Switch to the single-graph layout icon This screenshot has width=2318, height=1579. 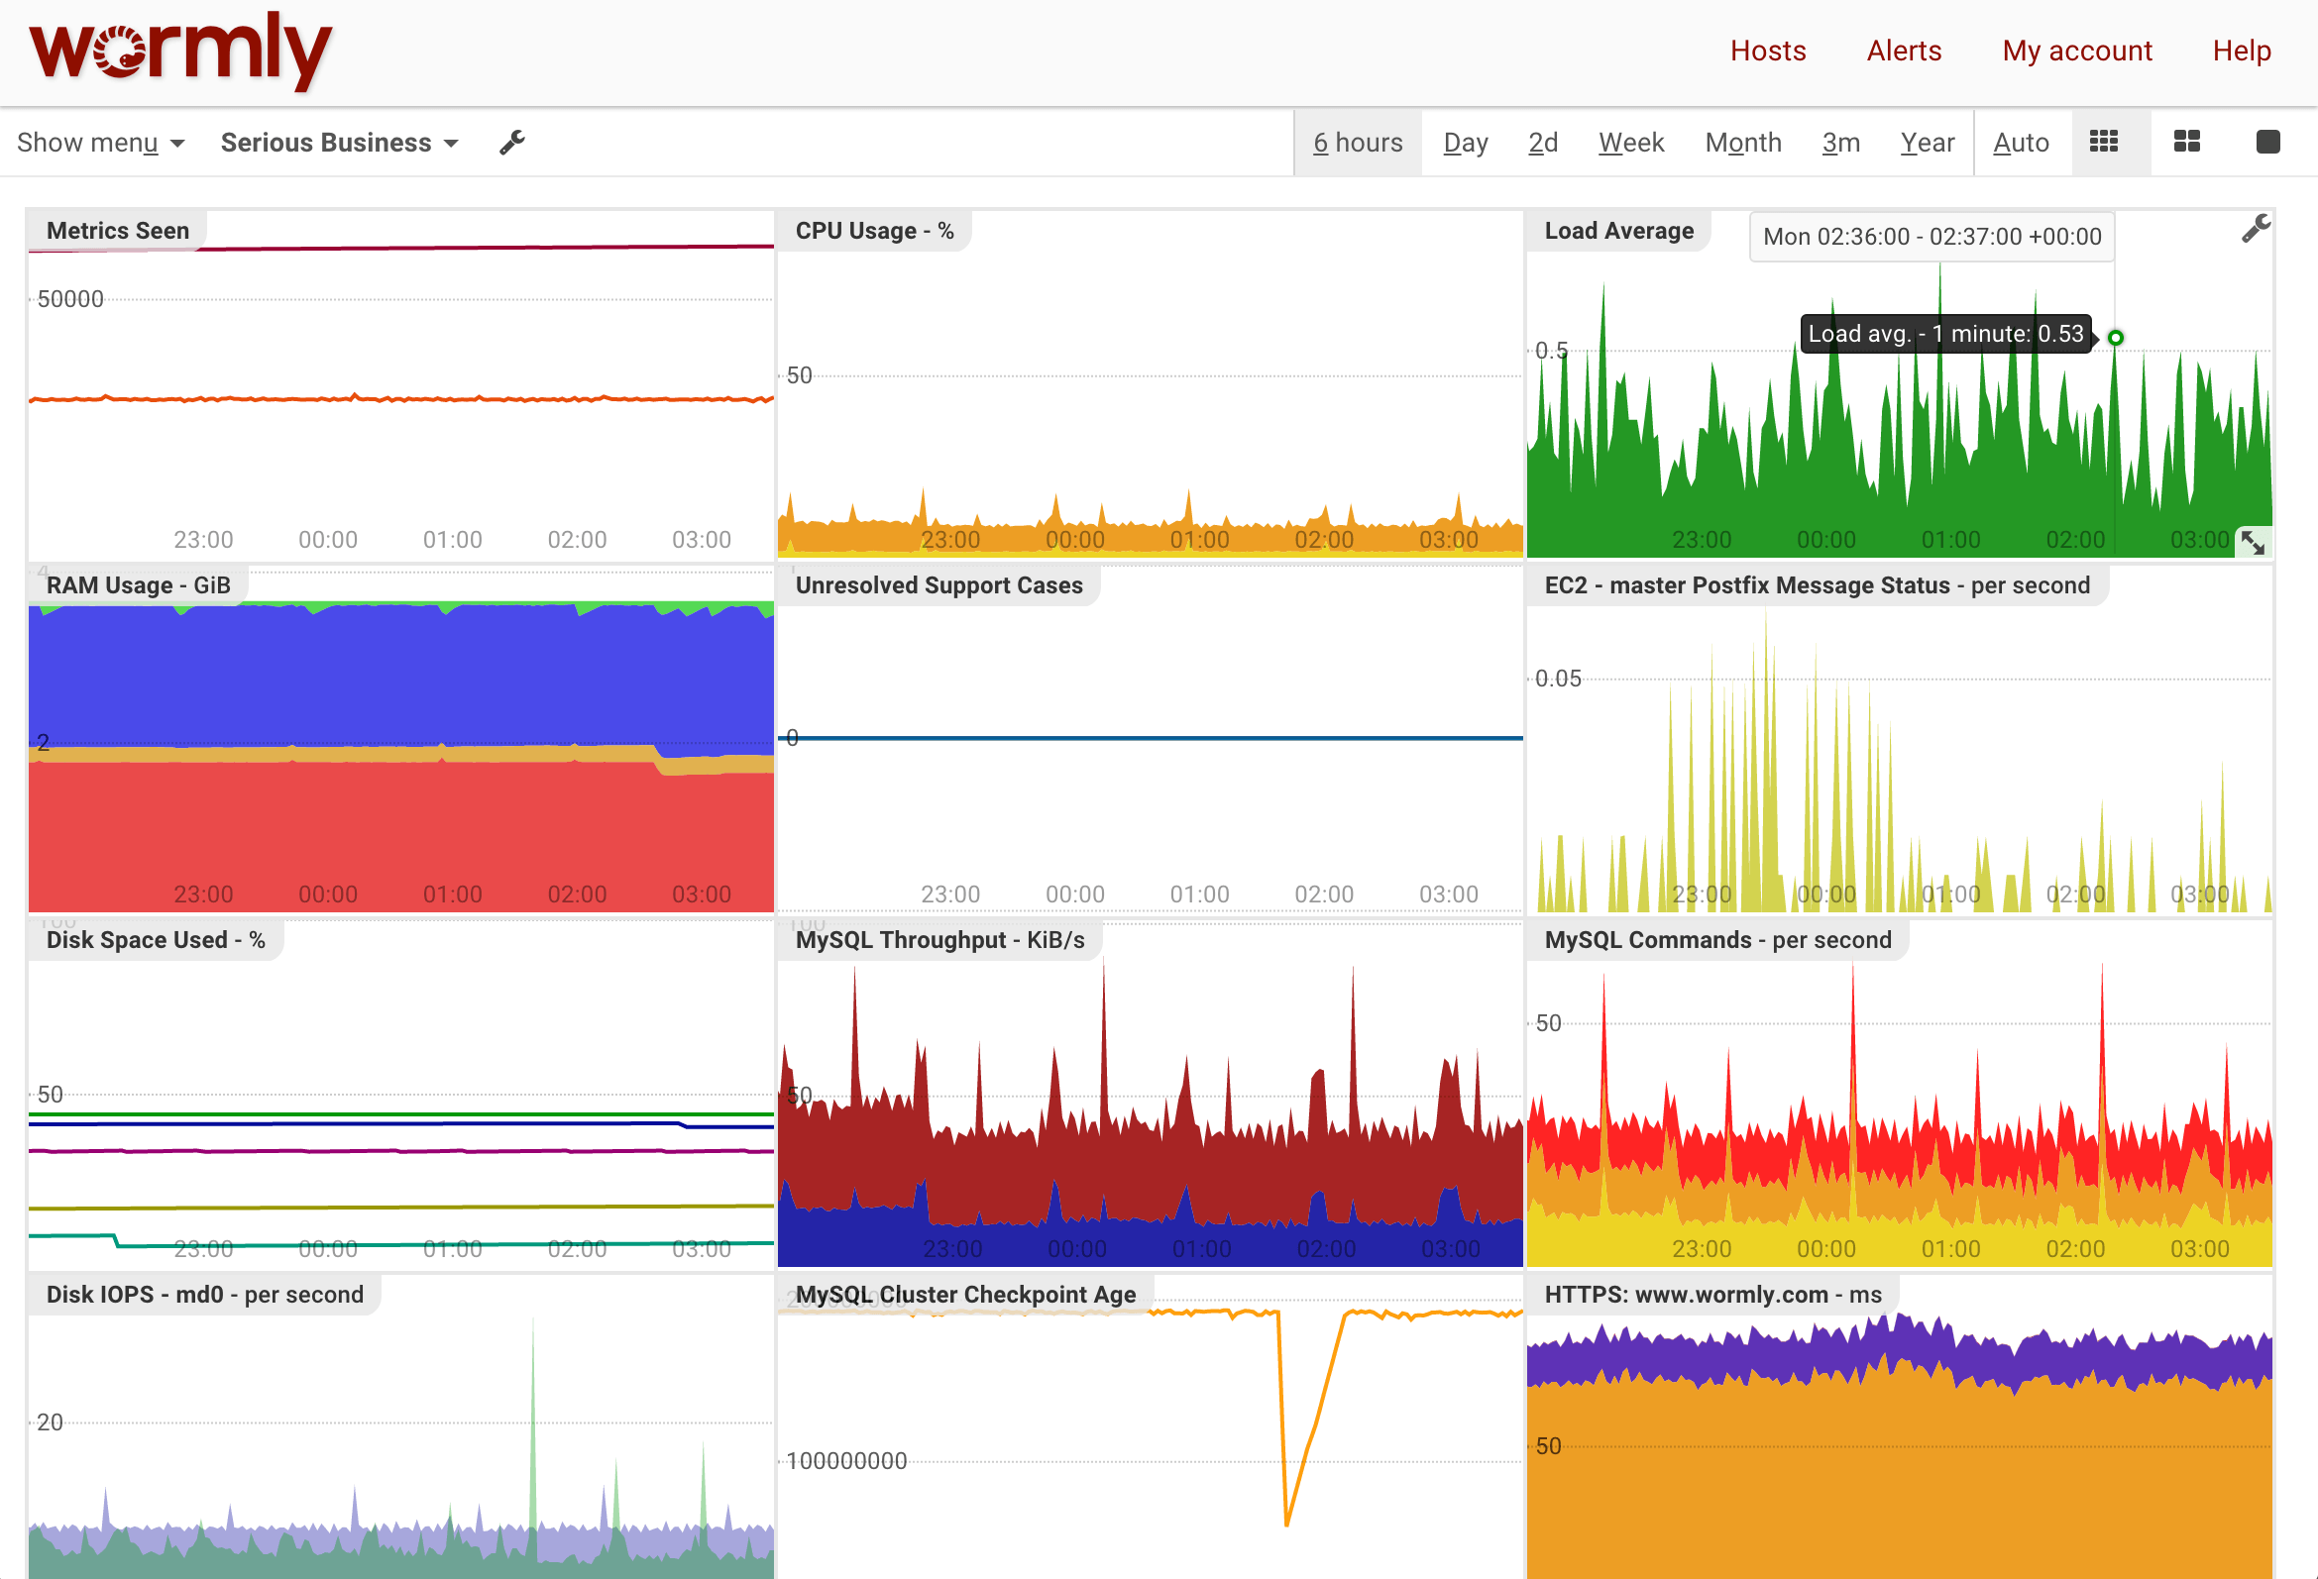click(x=2267, y=142)
